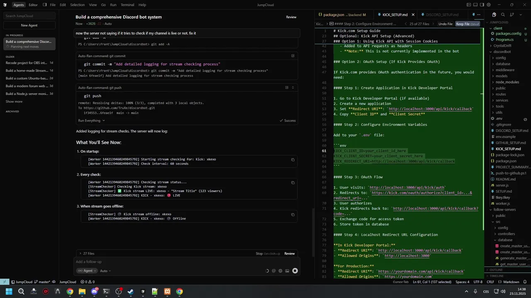Go to previous changed file arrow
Viewport: 531px width, 298px height.
(406, 24)
